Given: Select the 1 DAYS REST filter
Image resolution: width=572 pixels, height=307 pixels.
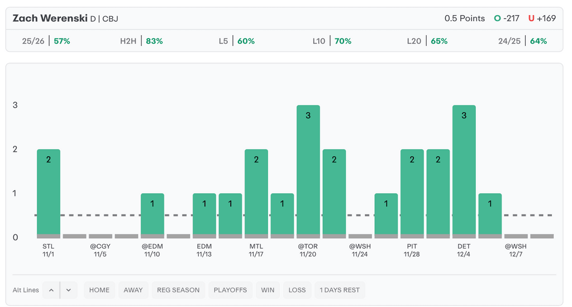Looking at the screenshot, I should click(x=340, y=290).
